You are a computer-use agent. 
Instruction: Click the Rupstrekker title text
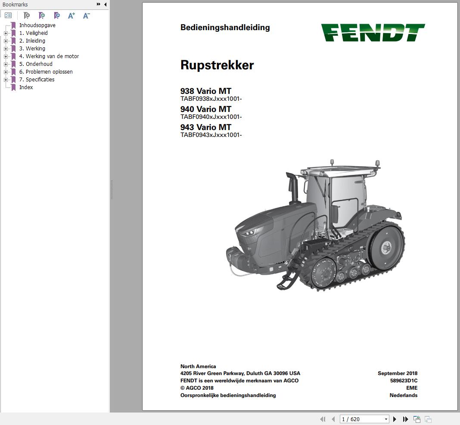[x=217, y=65]
